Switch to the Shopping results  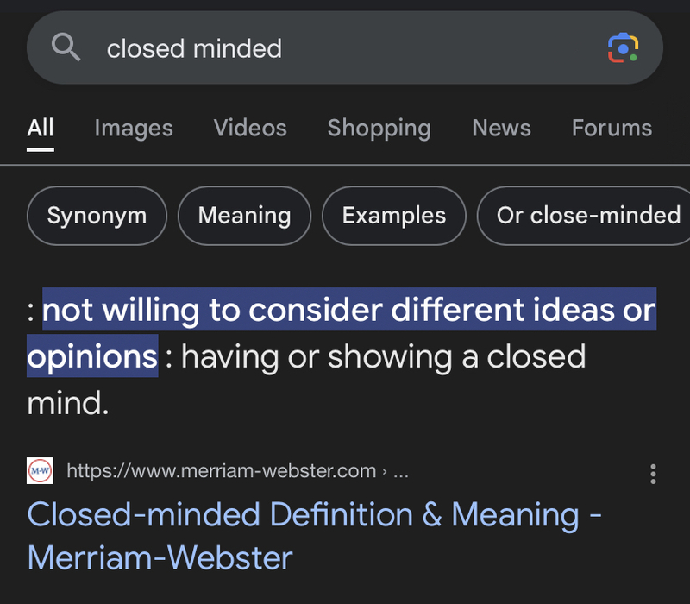(379, 128)
